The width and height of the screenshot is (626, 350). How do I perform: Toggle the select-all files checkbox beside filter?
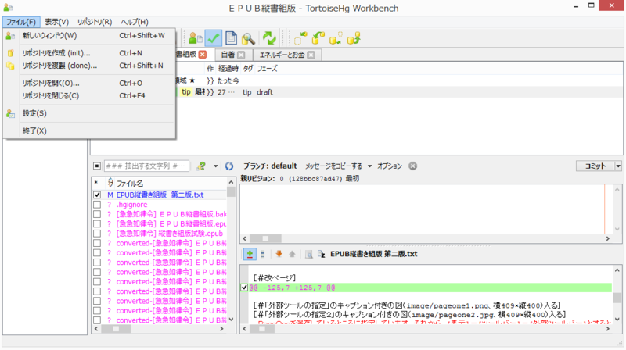point(97,166)
